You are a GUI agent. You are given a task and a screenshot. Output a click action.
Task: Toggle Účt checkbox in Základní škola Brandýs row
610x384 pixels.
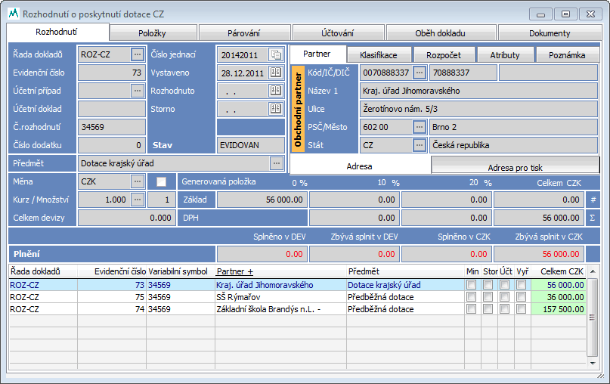[x=505, y=309]
